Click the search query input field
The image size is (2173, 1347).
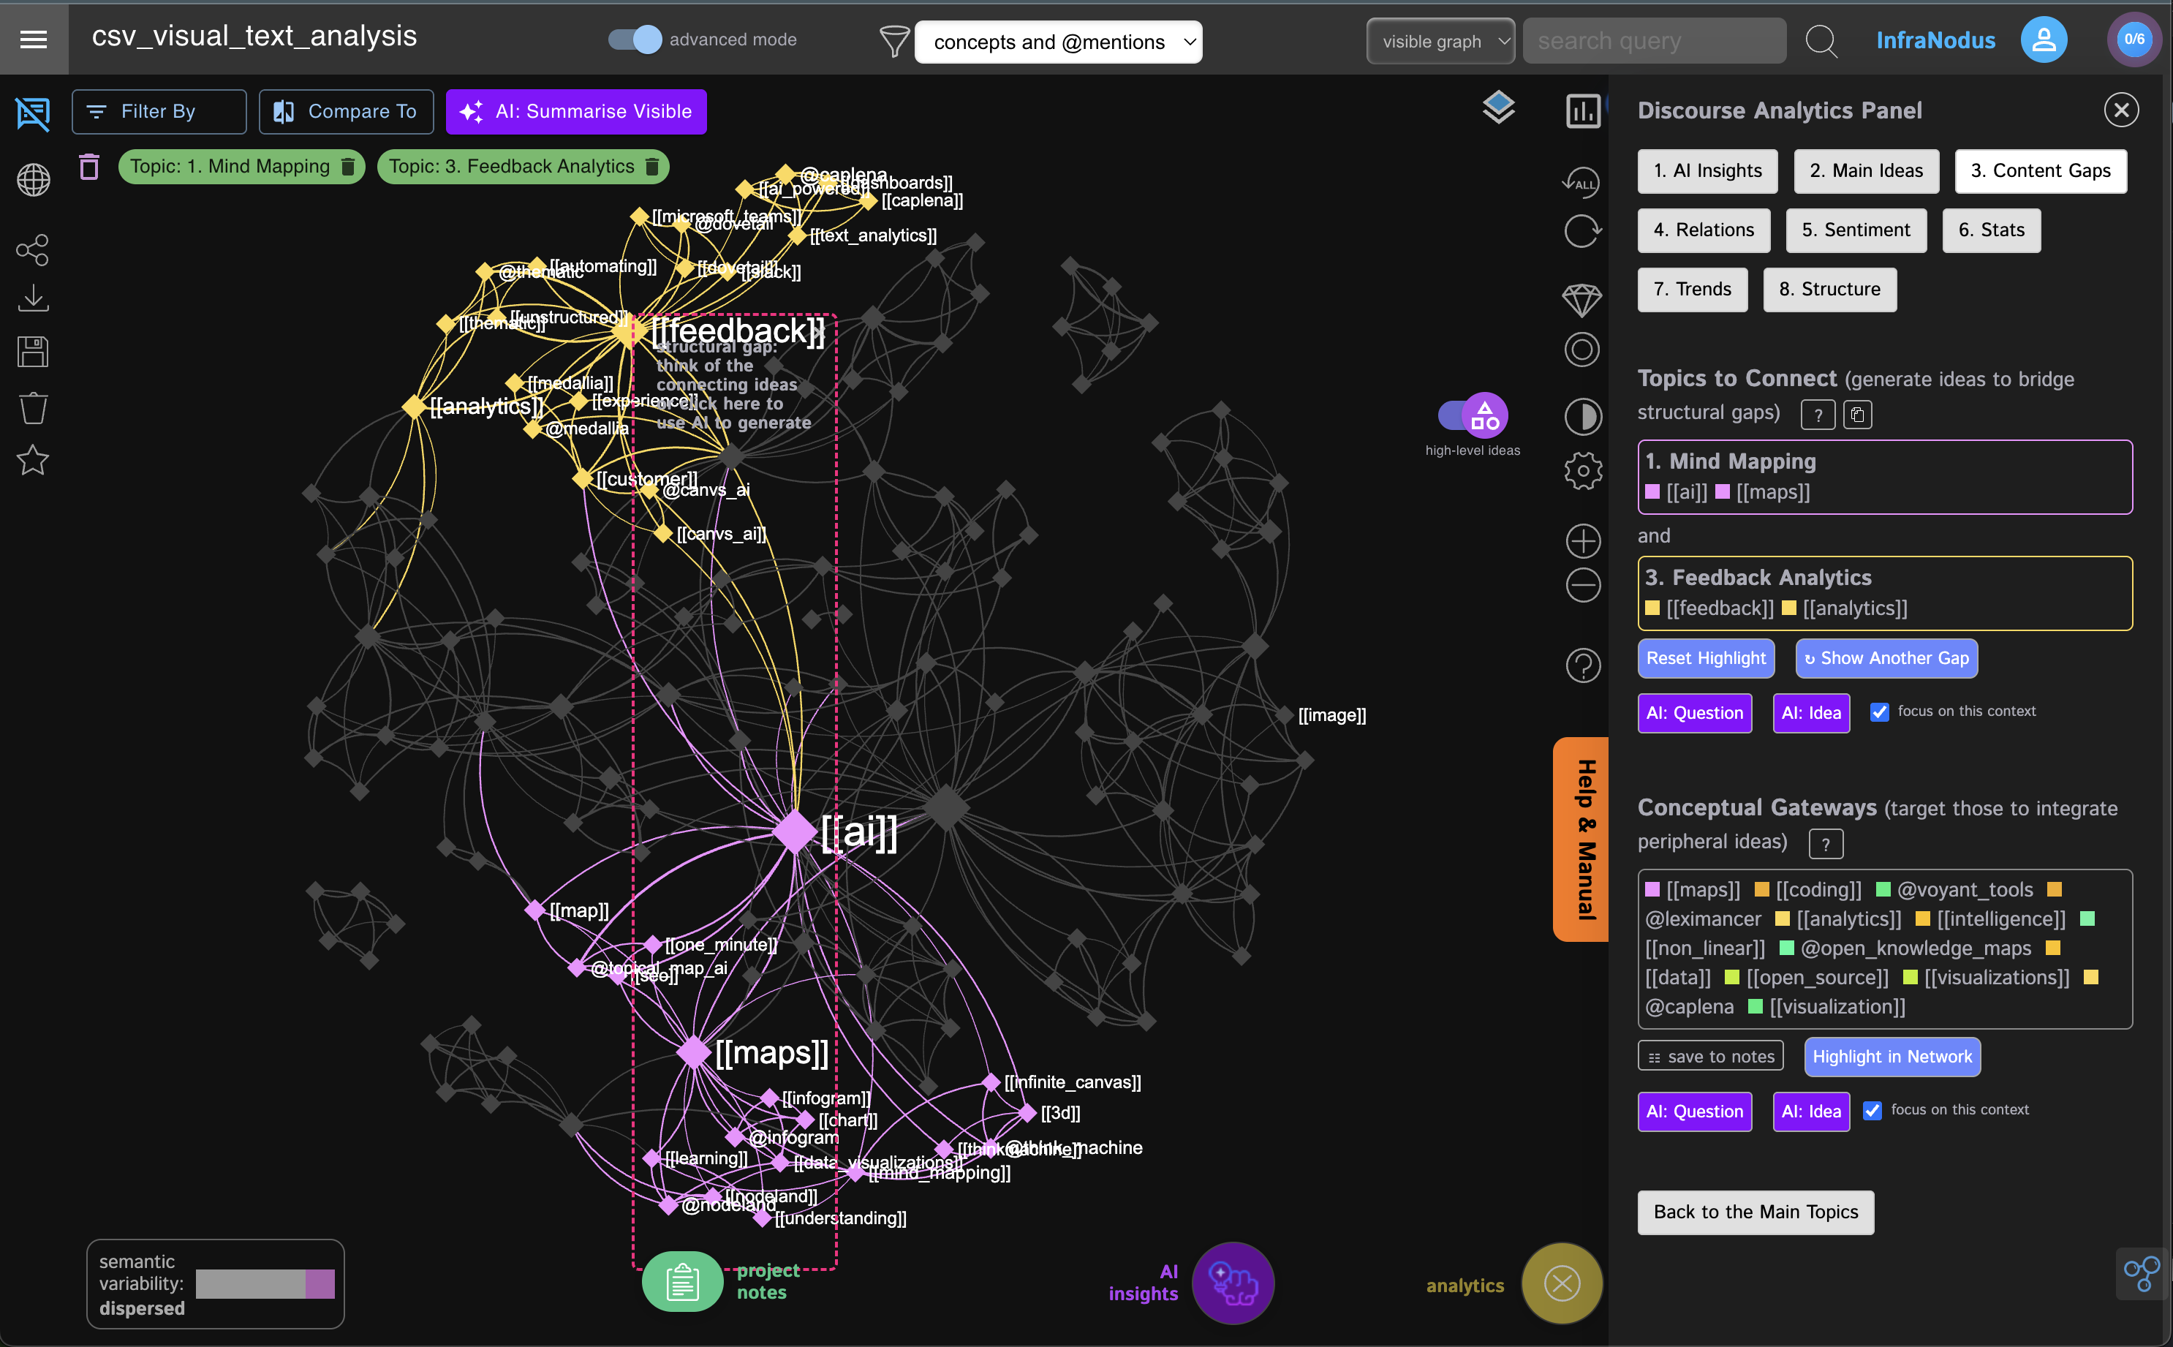[1654, 41]
